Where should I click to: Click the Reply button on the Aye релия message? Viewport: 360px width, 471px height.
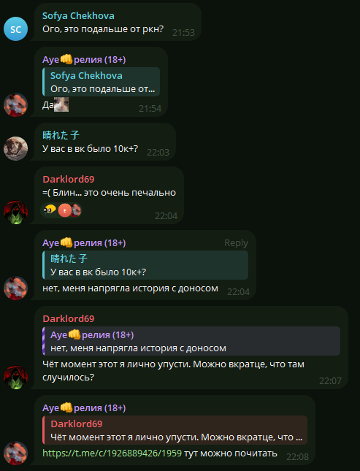(236, 242)
